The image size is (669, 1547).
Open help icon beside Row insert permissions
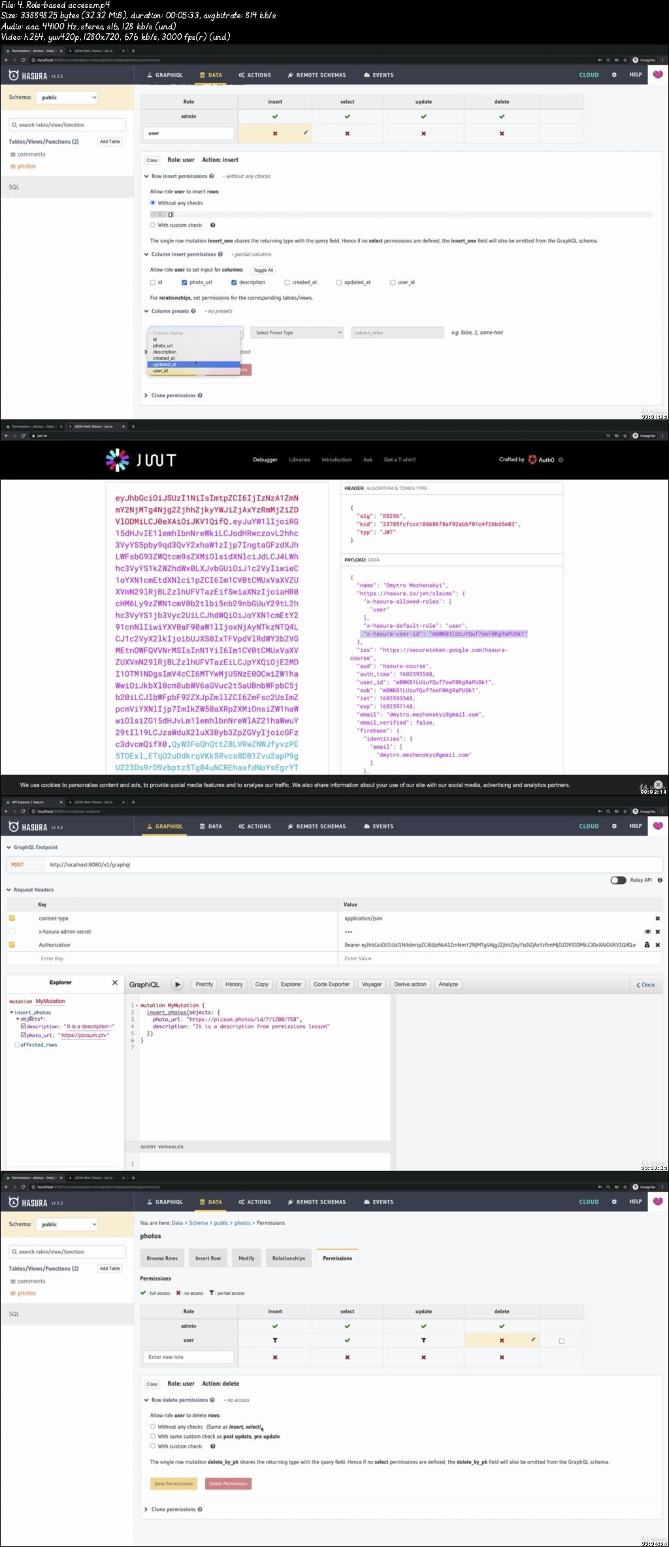pyautogui.click(x=212, y=176)
